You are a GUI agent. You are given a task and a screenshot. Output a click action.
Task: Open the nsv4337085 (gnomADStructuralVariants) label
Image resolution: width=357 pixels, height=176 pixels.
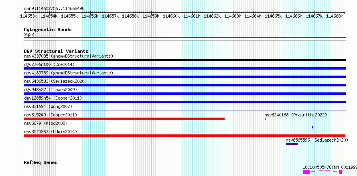pos(69,56)
